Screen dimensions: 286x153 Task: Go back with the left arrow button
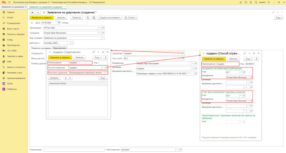pos(32,12)
